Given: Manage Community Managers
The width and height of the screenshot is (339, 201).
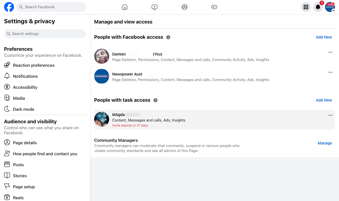Looking at the screenshot, I should pyautogui.click(x=325, y=143).
